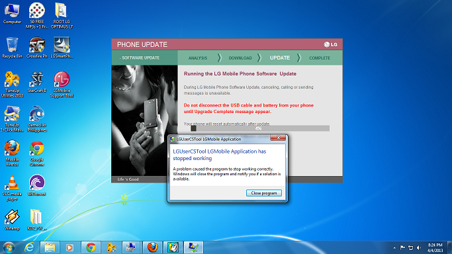Open VLC media player desktop shortcut
Screen dimensions: 452x254
[12, 188]
